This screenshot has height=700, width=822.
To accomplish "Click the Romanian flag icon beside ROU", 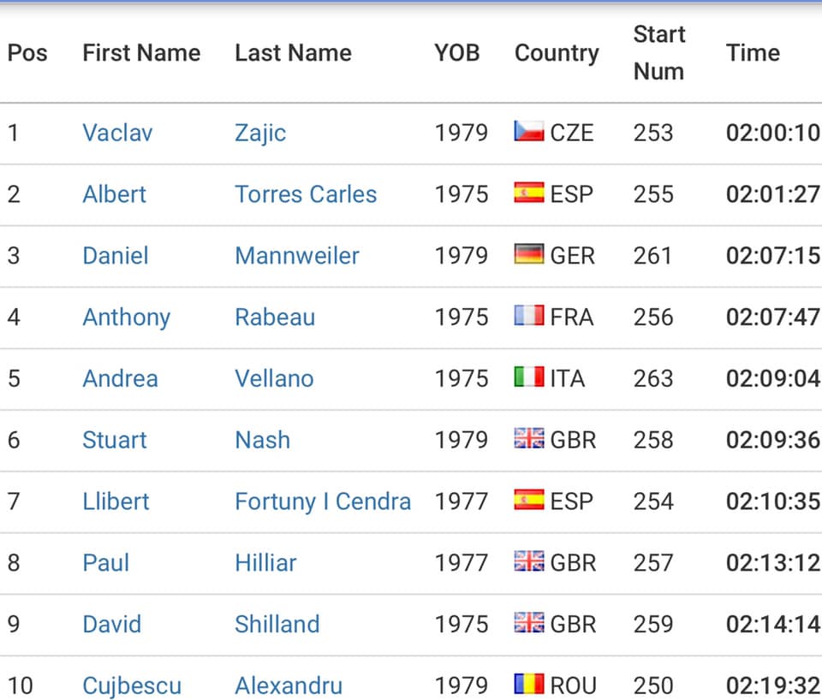I will (x=529, y=684).
